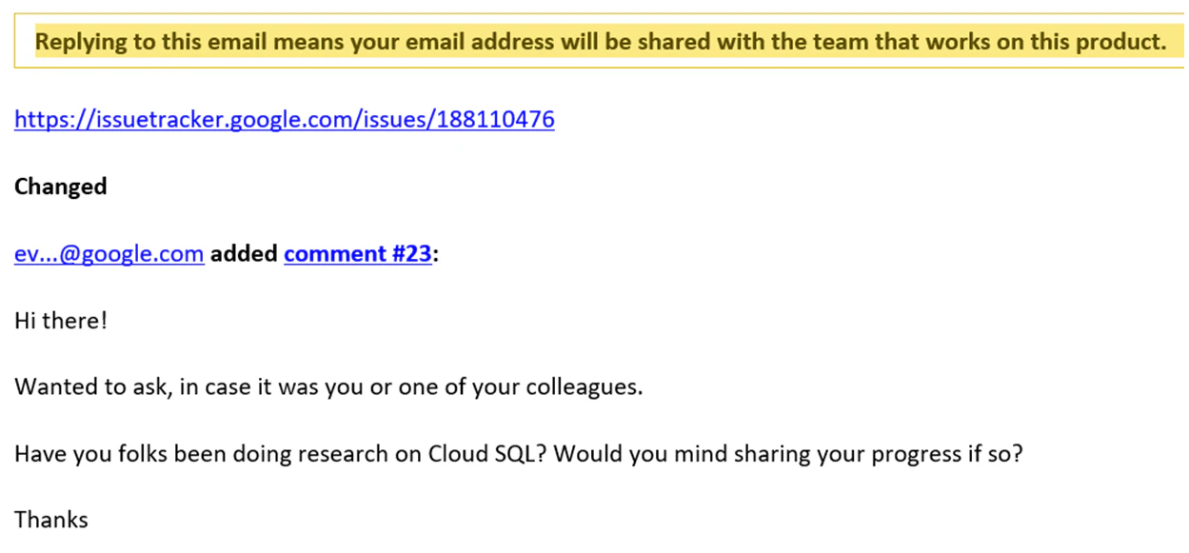Open the issuetracker.google.com issue link
Viewport: 1189px width, 553px height.
284,119
